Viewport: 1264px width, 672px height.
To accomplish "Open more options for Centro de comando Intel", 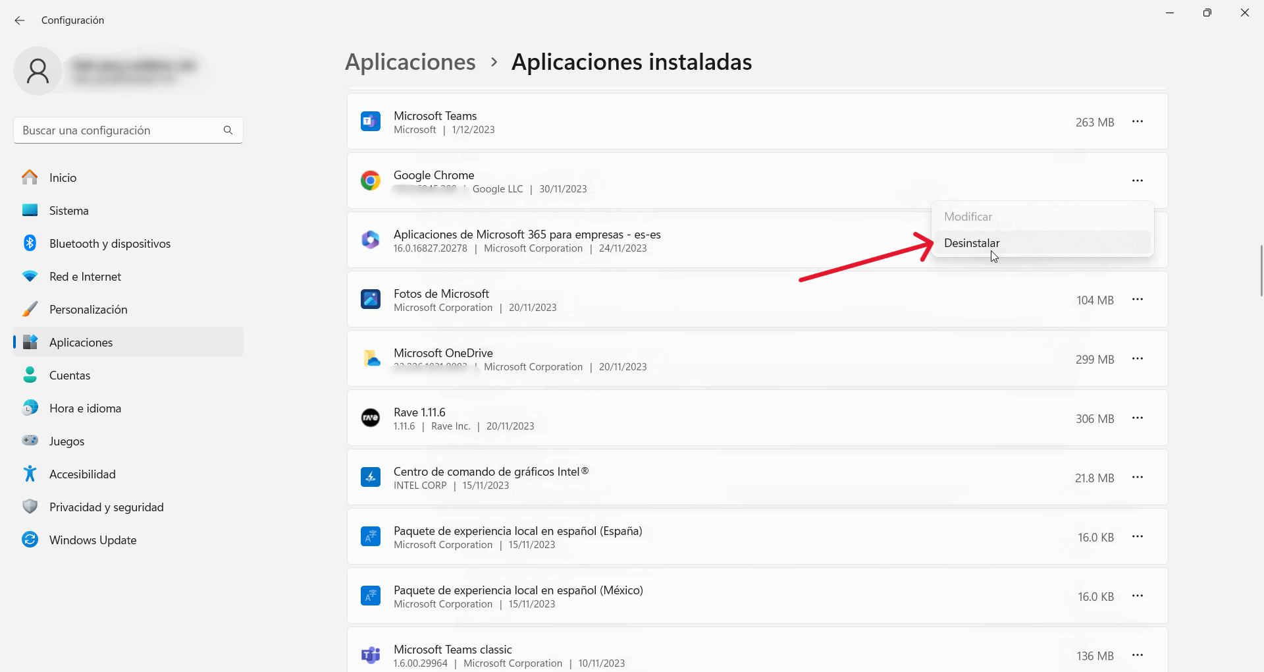I will click(1138, 477).
